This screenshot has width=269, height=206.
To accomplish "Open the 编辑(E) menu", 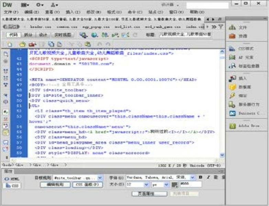I will [x=32, y=12].
